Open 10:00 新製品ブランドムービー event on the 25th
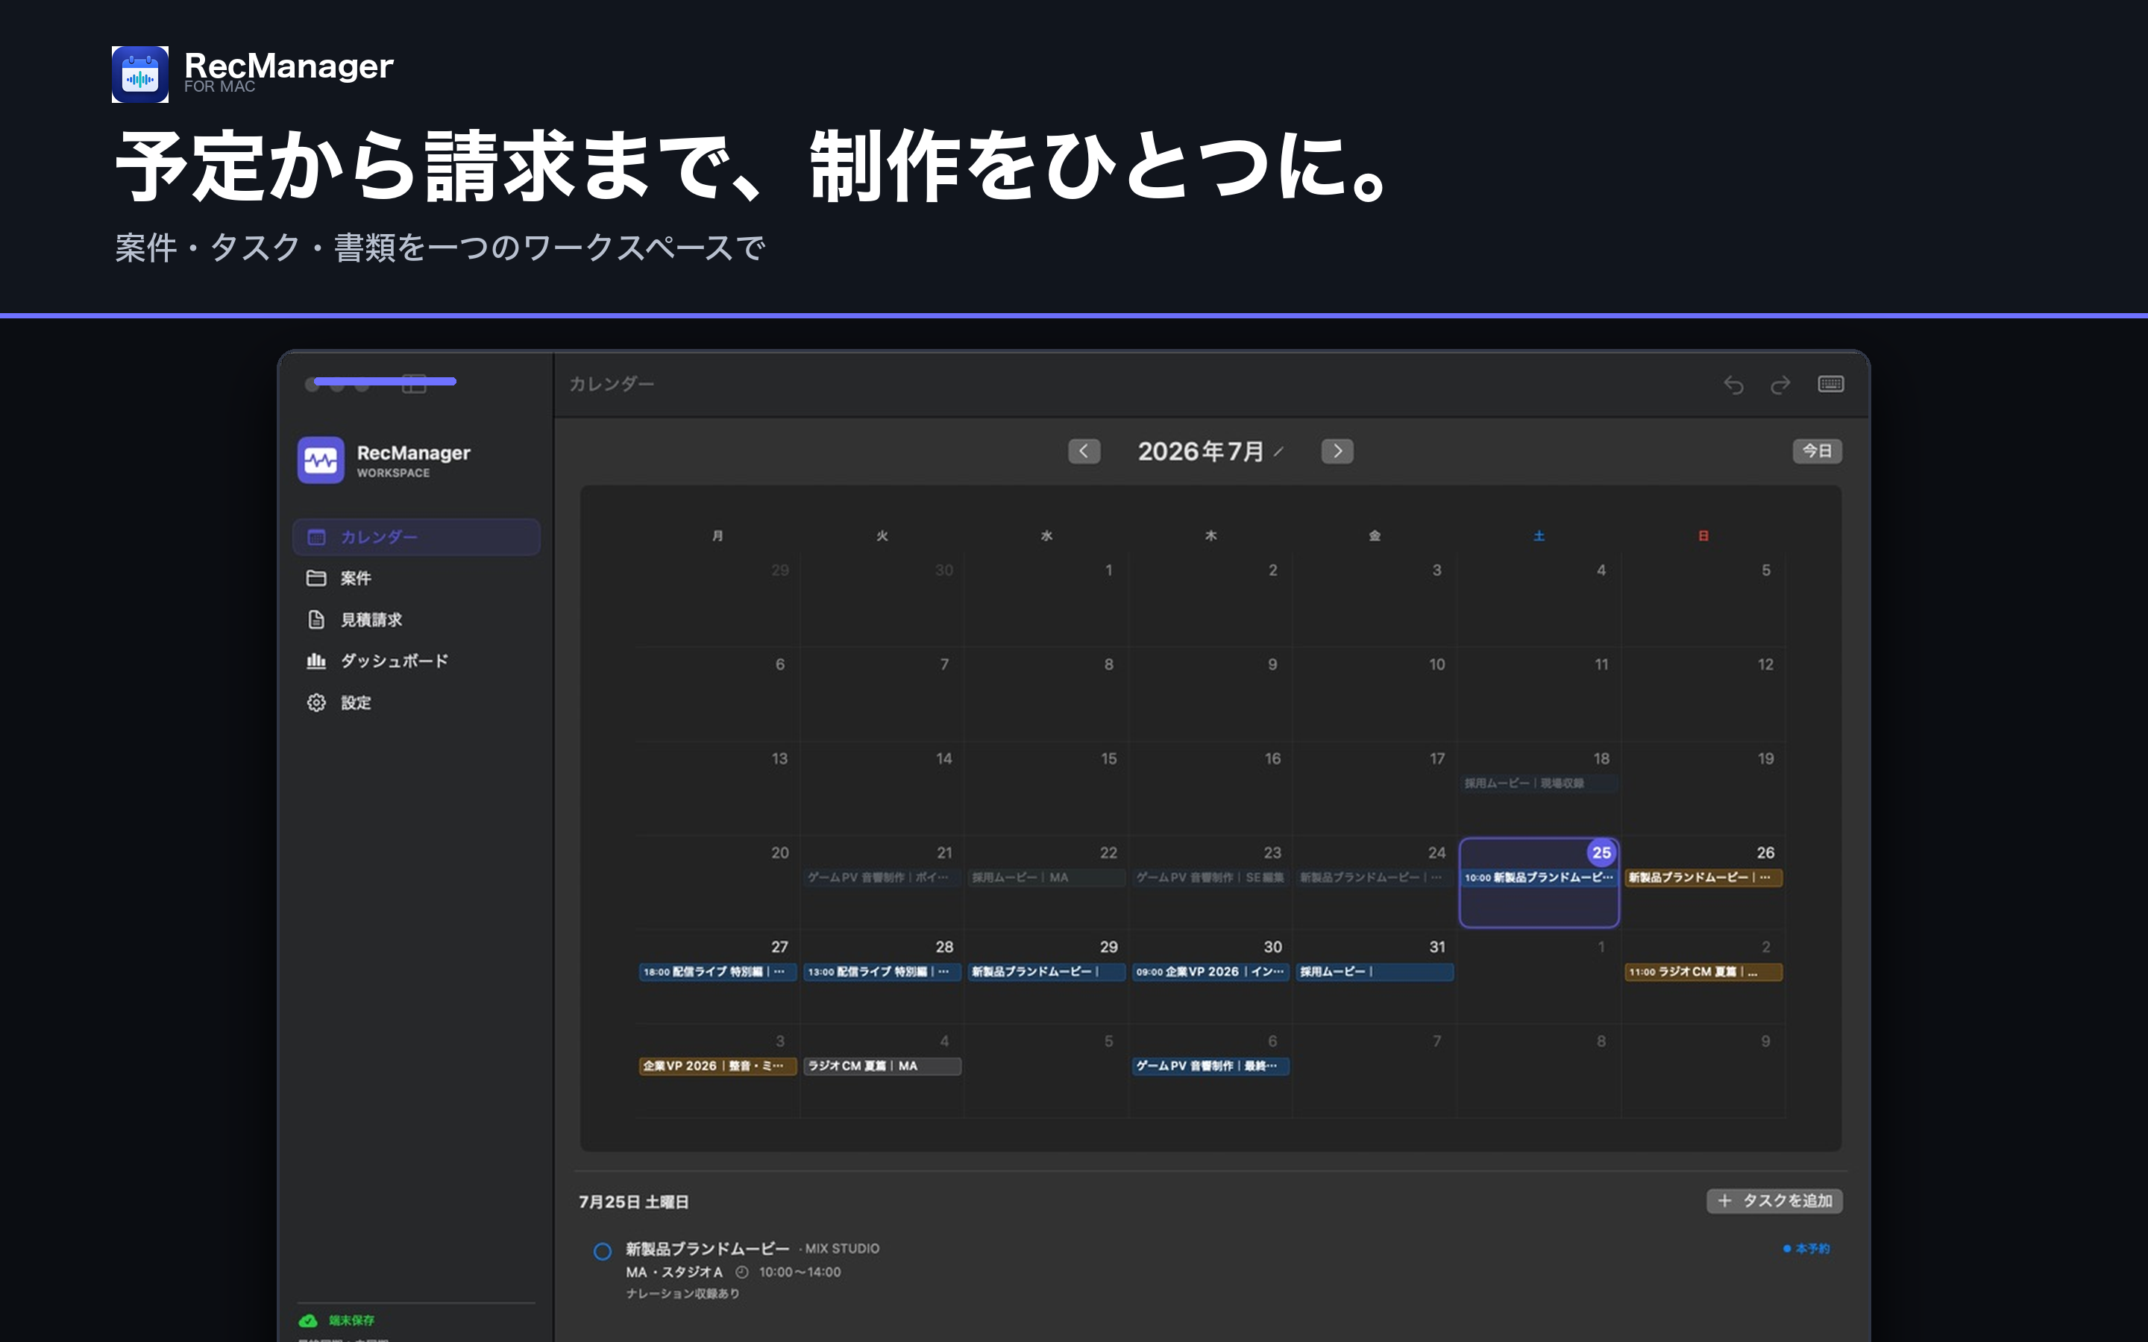The height and width of the screenshot is (1342, 2148). coord(1538,877)
